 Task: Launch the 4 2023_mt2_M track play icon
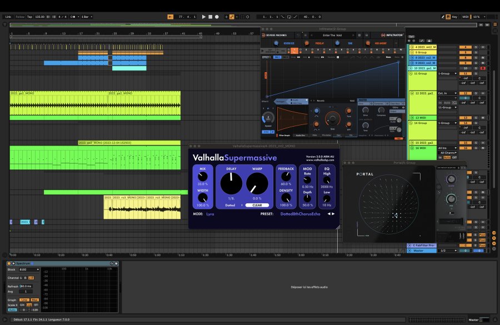(x=412, y=47)
